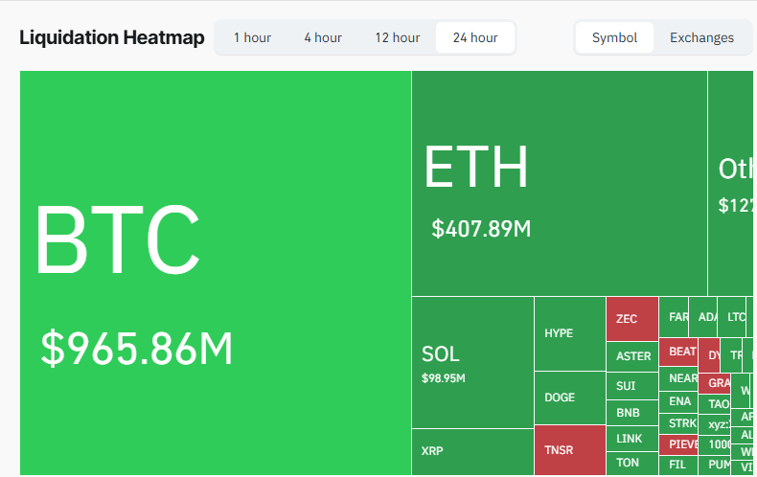This screenshot has height=477, width=757.
Task: Select the ASTER heatmap tile
Action: tap(632, 356)
